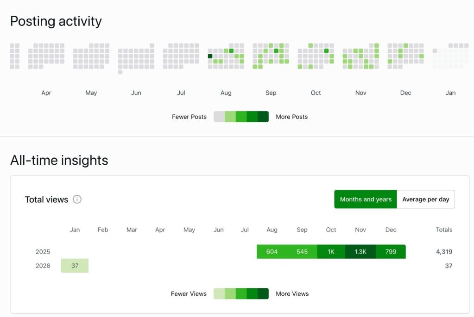Click the Totals column header
Screen dimensions: 474x317
coord(444,230)
